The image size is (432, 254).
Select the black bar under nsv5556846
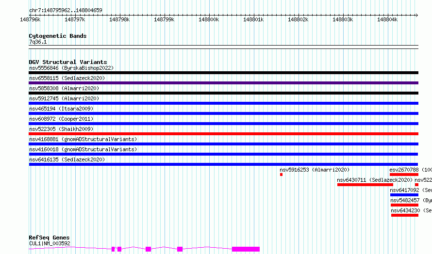223,73
